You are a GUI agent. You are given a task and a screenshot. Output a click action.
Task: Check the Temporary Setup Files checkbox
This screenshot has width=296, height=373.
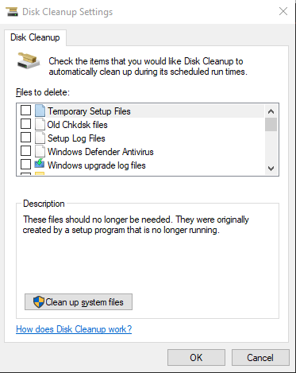[x=25, y=110]
